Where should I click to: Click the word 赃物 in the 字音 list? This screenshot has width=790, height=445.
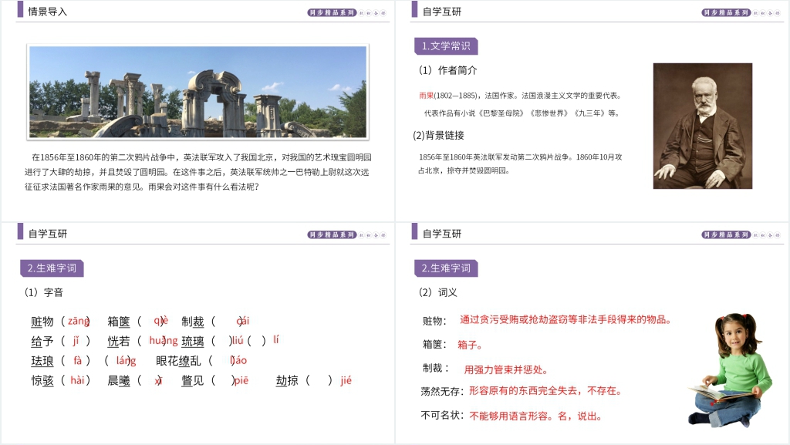[x=42, y=322]
